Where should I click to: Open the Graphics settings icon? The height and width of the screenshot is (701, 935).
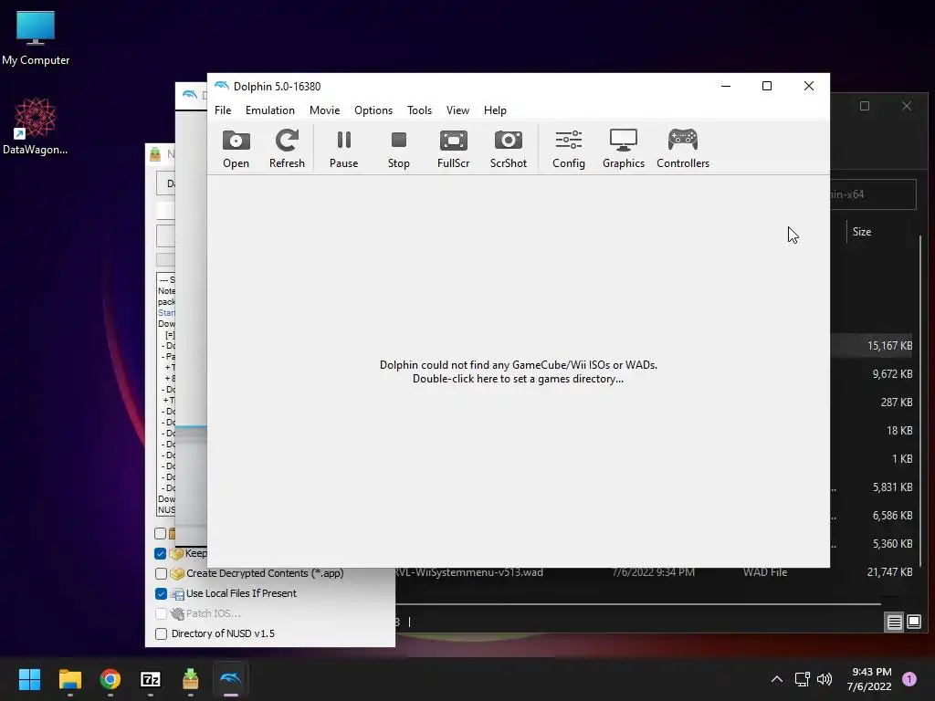623,149
